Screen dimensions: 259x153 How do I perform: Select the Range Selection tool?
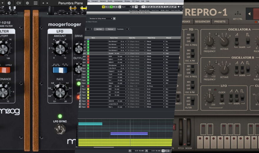click(146, 7)
